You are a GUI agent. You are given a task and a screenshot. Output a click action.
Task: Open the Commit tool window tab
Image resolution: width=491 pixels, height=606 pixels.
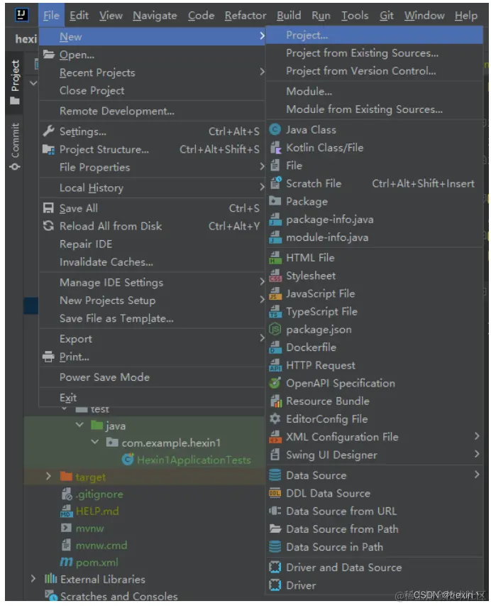click(x=15, y=146)
